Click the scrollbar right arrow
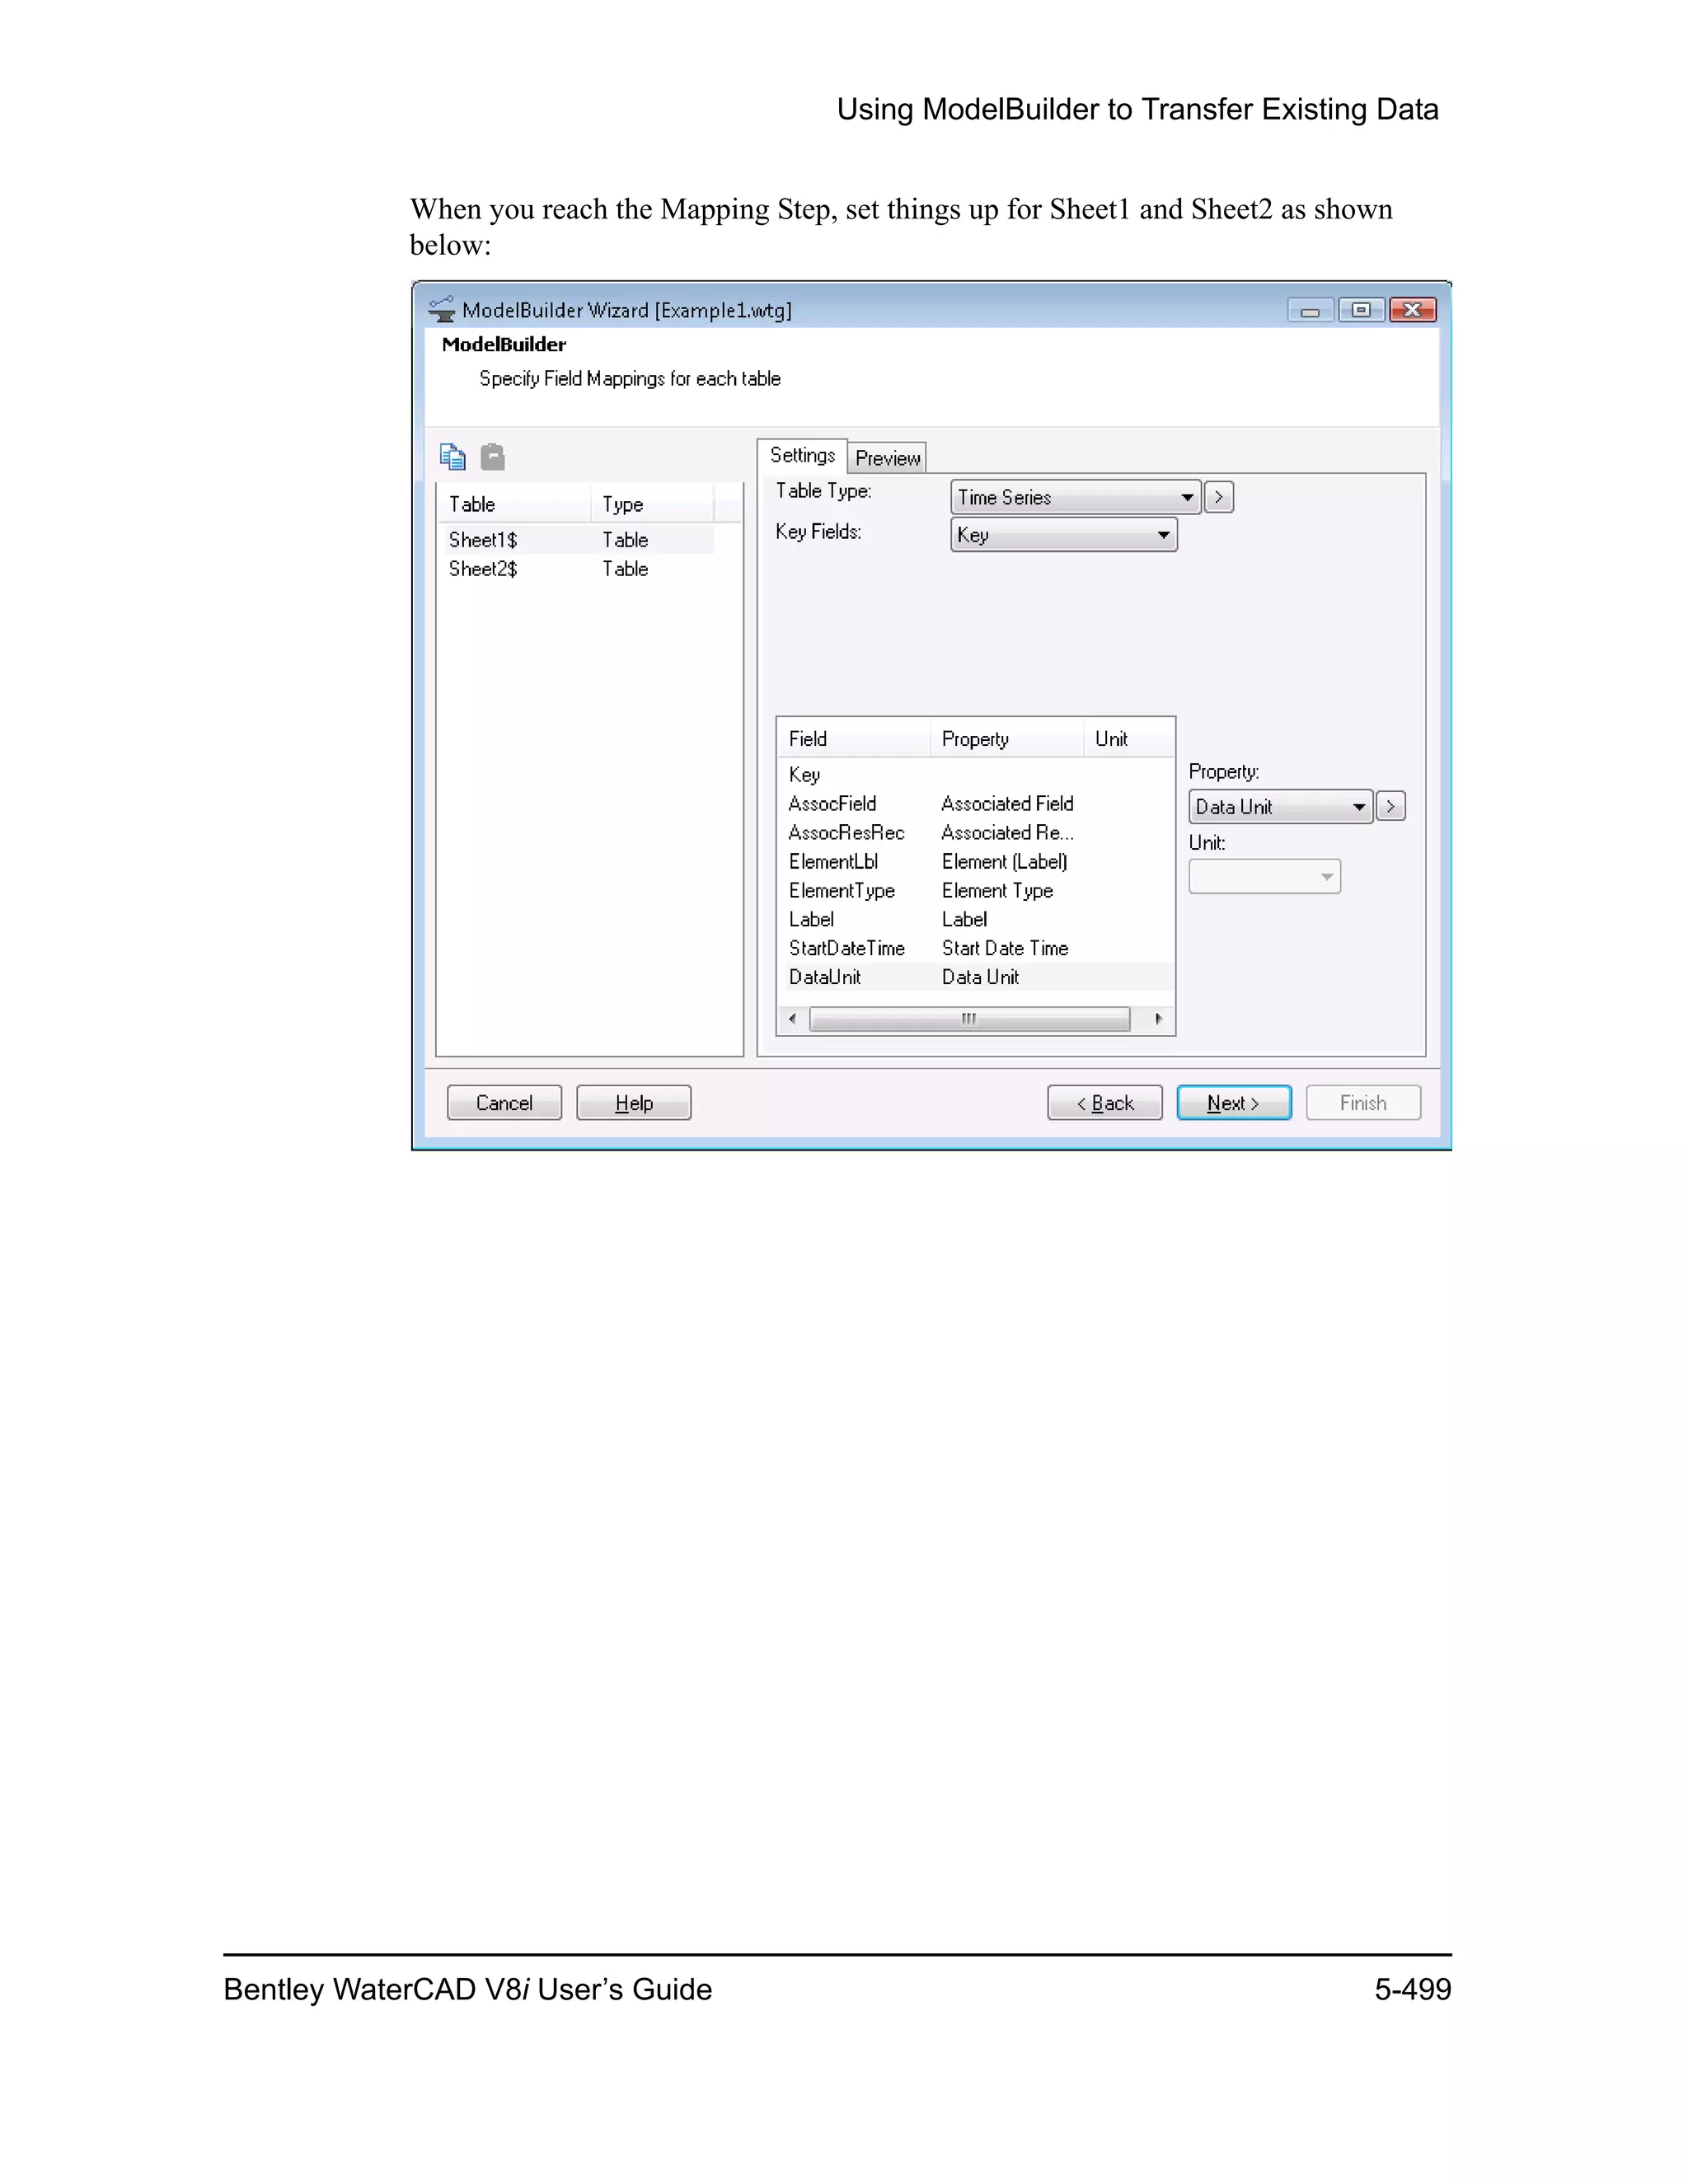 1158,1019
